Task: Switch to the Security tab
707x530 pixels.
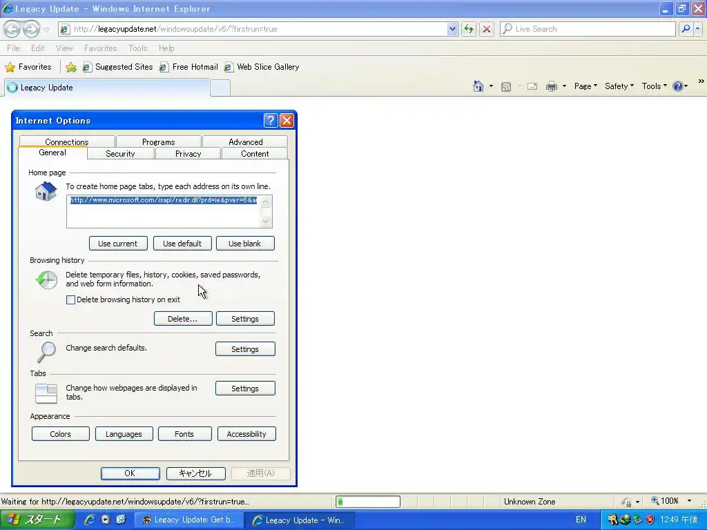Action: tap(120, 154)
